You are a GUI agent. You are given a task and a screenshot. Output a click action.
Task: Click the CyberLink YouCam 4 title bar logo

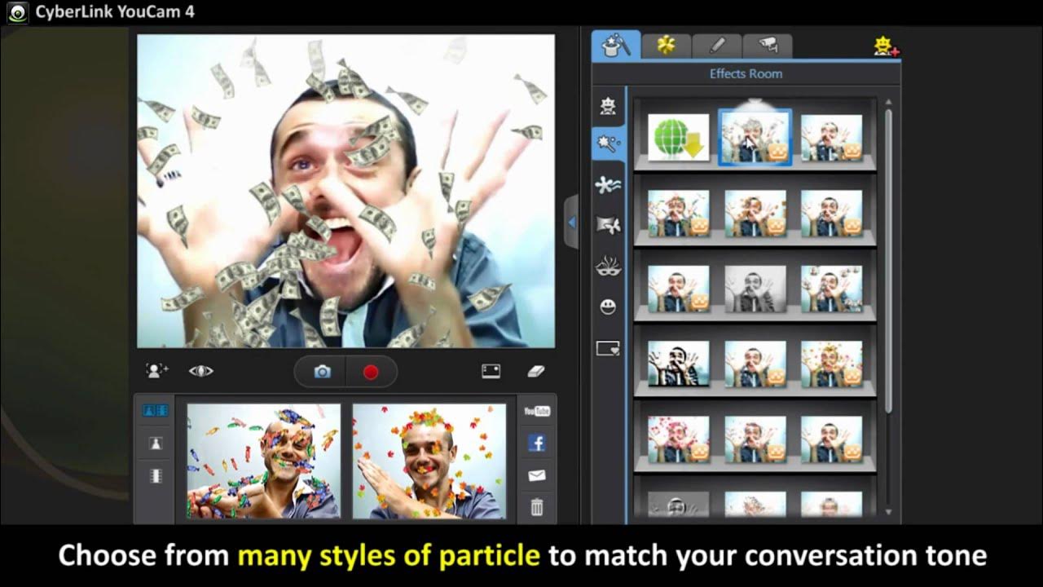pos(16,13)
